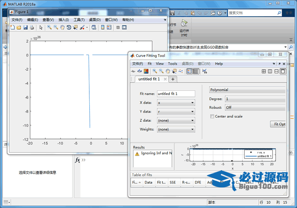Open Z data dropdown
Viewport: 297px width, 208px height.
point(176,120)
